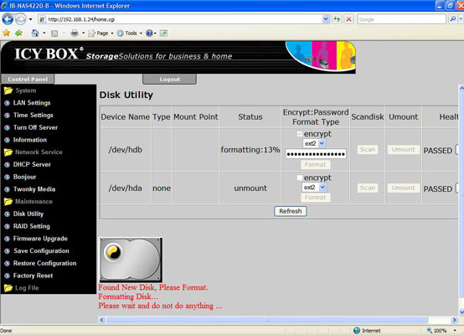Click the Print toolbar icon
464x335 pixels.
click(x=75, y=33)
